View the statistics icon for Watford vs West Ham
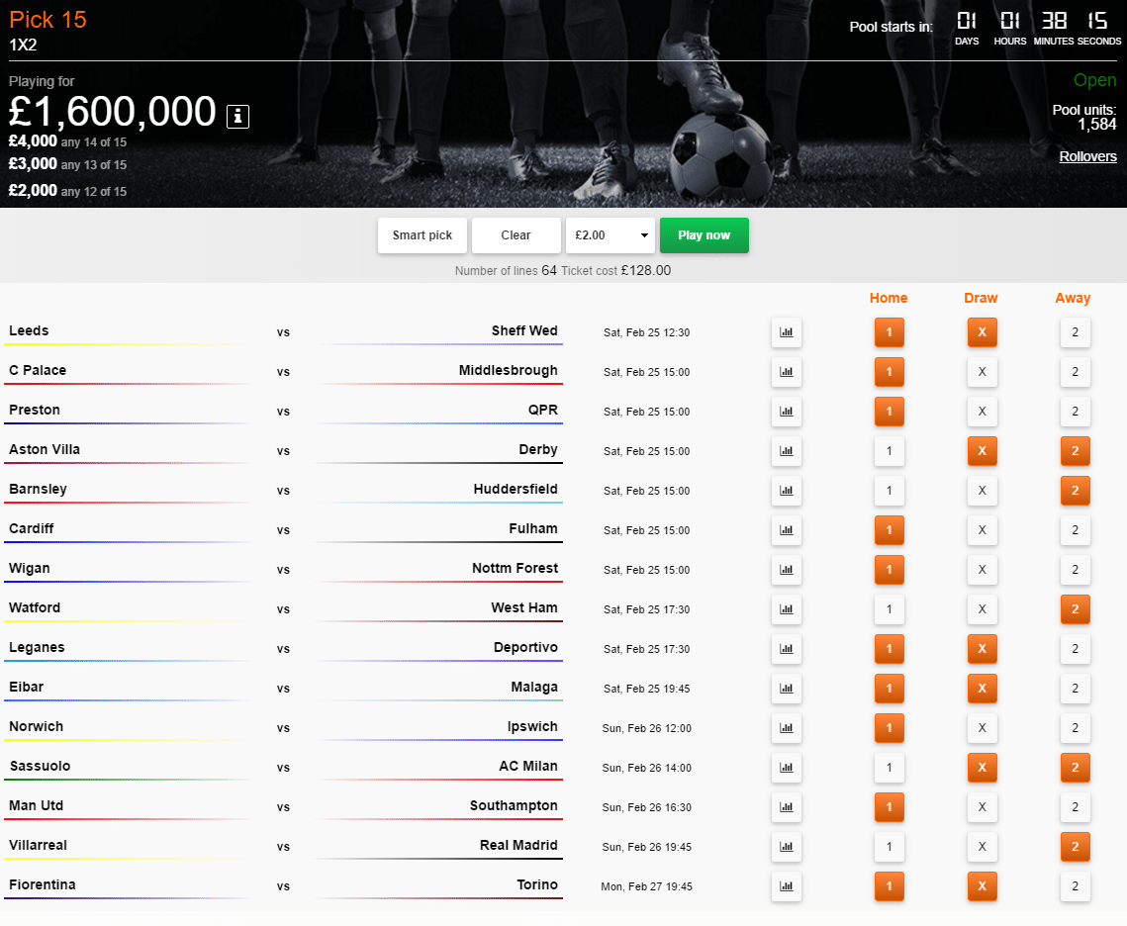1127x926 pixels. (x=787, y=609)
